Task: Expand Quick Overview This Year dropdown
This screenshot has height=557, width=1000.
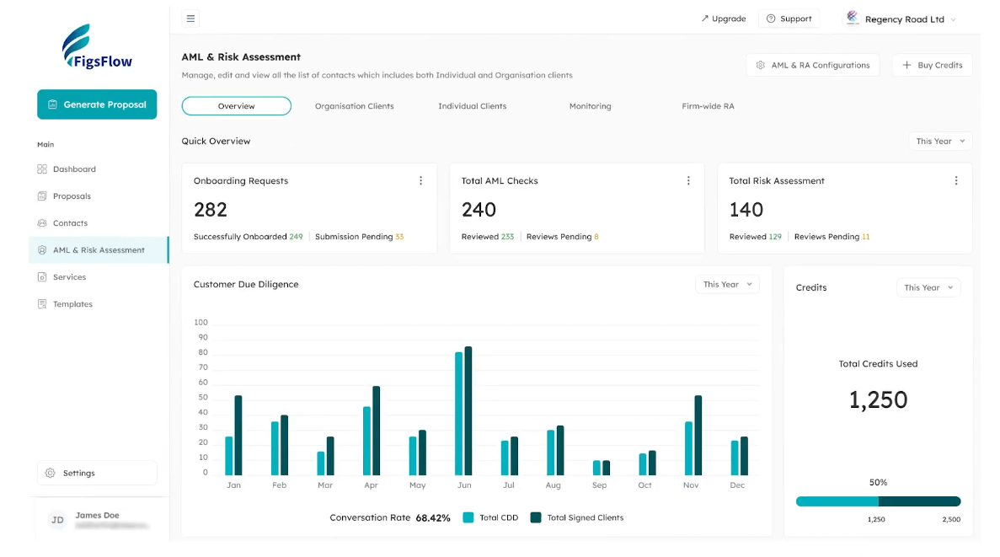Action: (940, 141)
